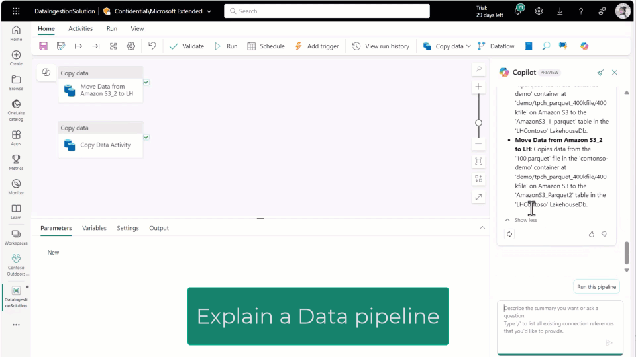
Task: Open the Output tab
Action: coord(159,228)
